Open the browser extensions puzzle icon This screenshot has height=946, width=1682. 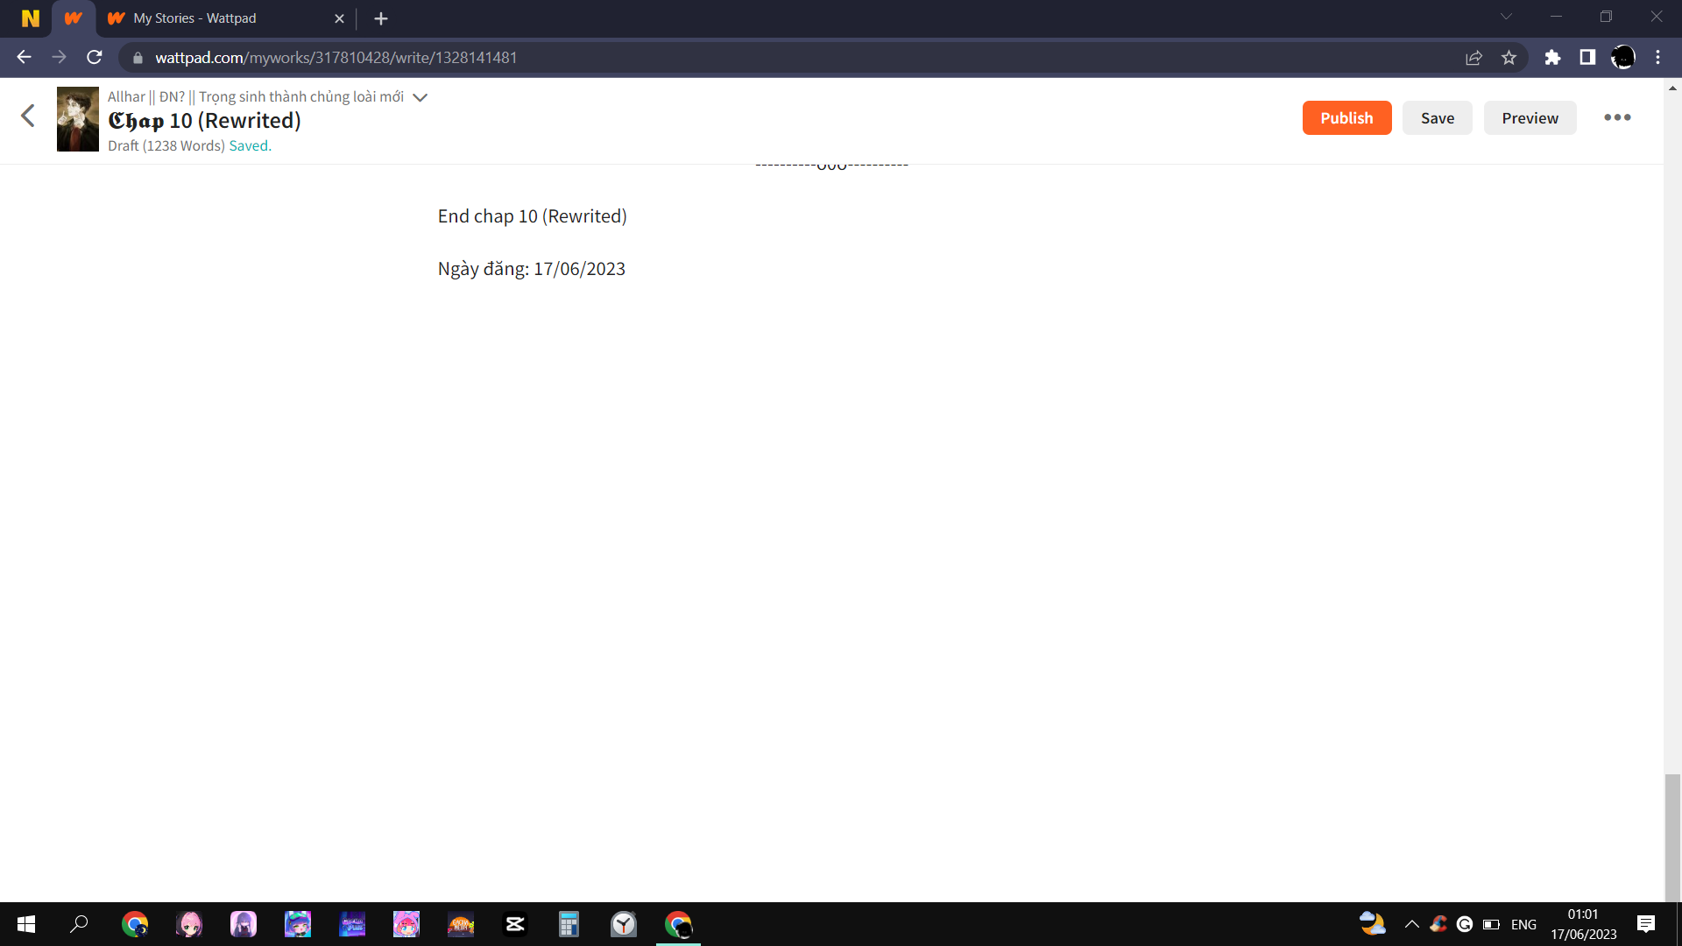(x=1552, y=58)
